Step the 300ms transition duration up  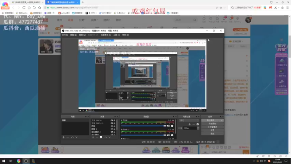point(198,127)
